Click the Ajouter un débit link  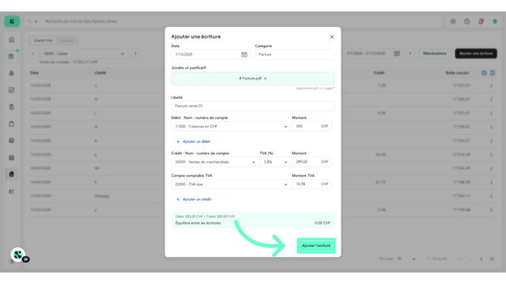click(x=193, y=141)
